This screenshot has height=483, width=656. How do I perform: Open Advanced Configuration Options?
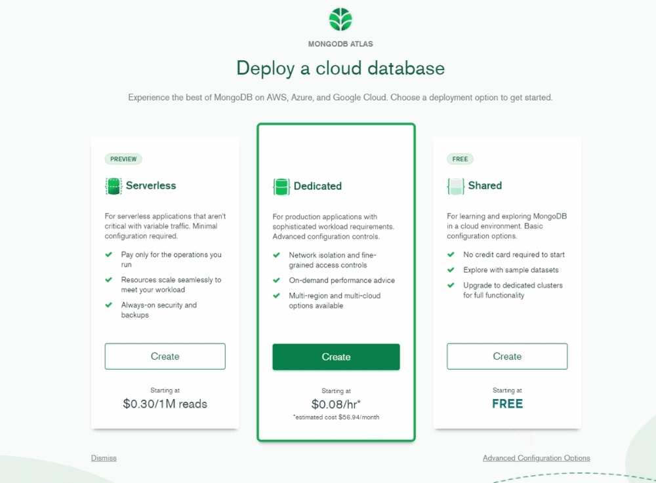point(537,458)
